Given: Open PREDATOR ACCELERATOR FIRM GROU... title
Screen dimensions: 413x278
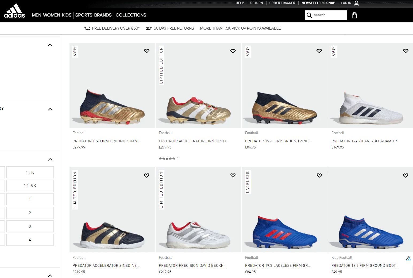Looking at the screenshot, I should 194,141.
